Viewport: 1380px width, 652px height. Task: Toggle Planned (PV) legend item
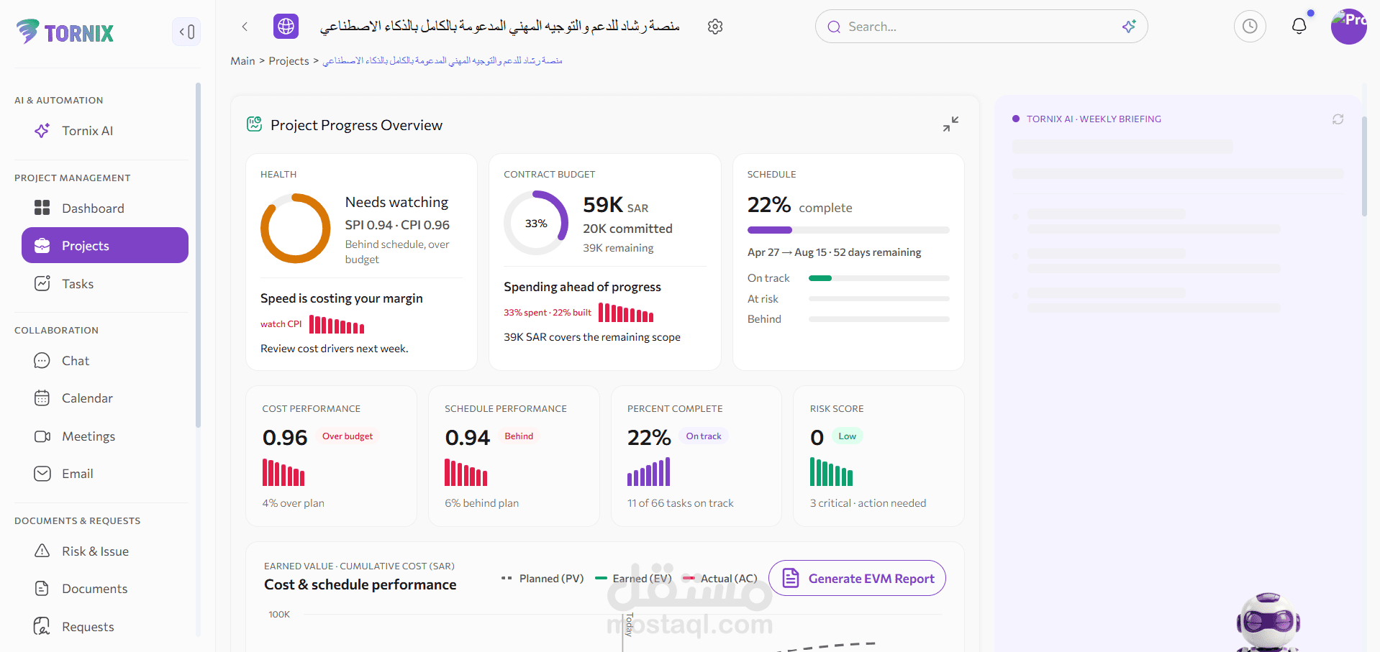click(543, 579)
